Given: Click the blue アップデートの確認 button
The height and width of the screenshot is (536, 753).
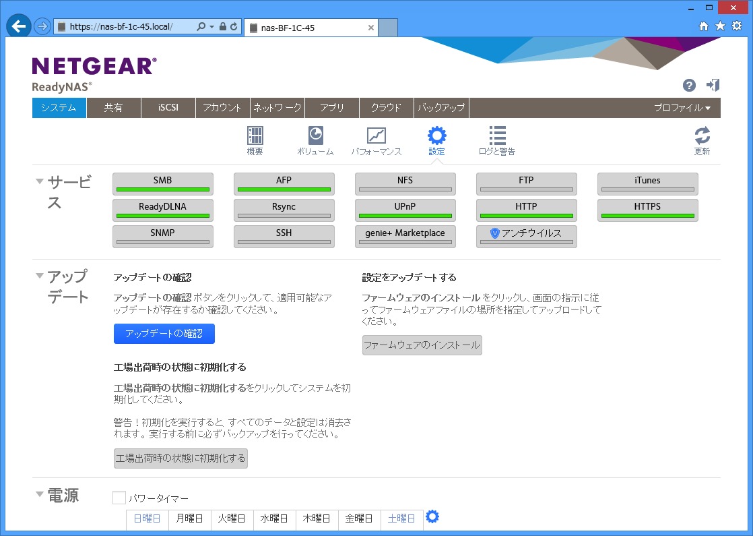Looking at the screenshot, I should point(164,334).
